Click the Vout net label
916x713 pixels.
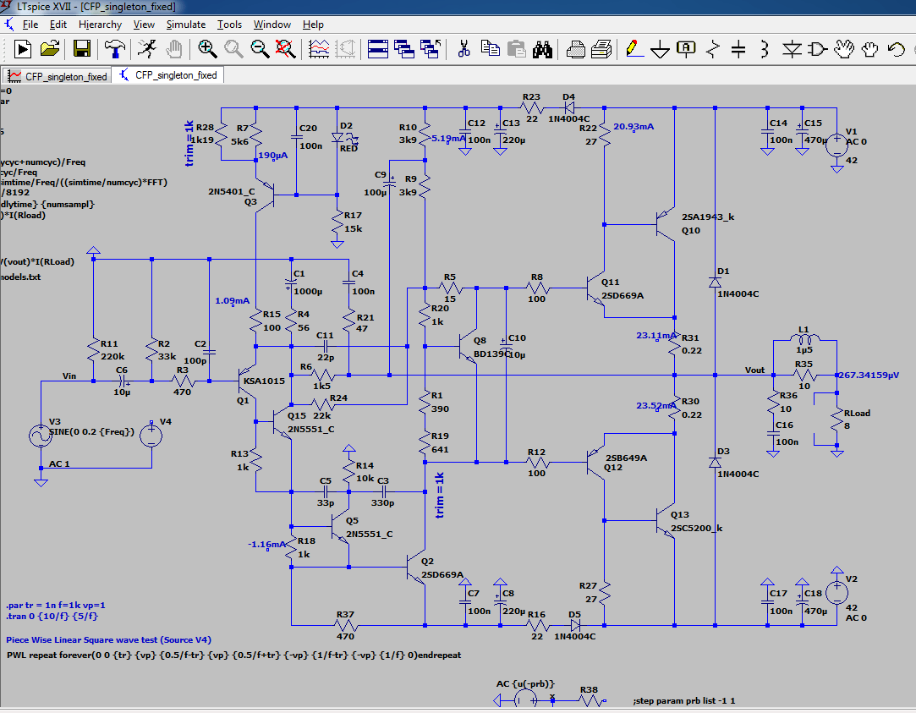click(x=754, y=370)
